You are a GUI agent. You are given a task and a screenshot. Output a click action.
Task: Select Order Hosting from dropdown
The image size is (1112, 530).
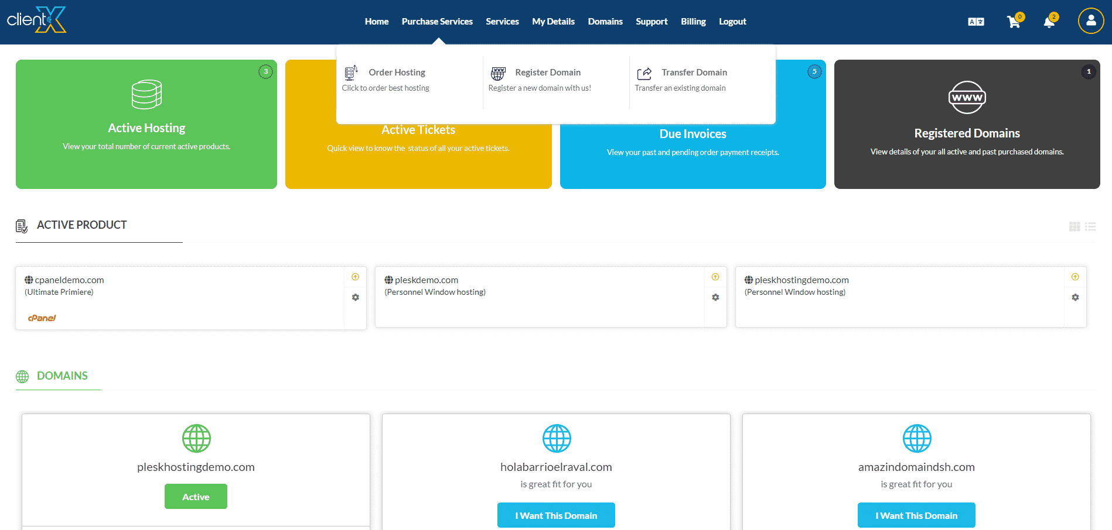[x=397, y=73]
